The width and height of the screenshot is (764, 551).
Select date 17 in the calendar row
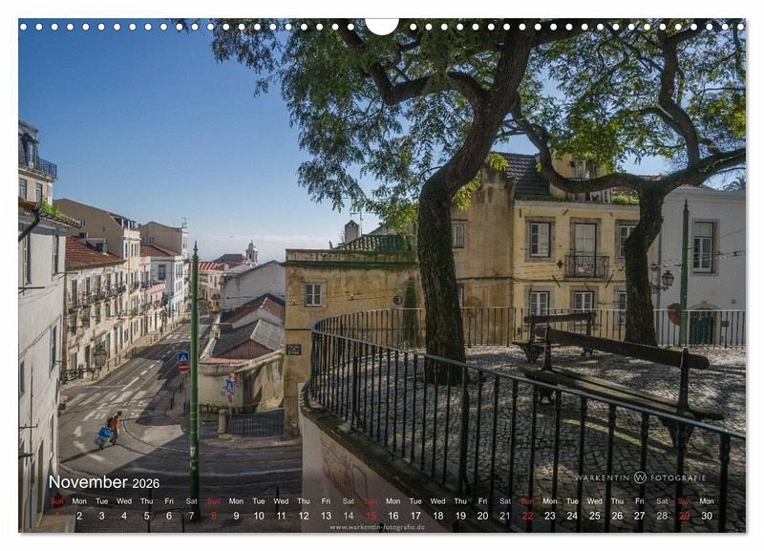click(x=415, y=516)
